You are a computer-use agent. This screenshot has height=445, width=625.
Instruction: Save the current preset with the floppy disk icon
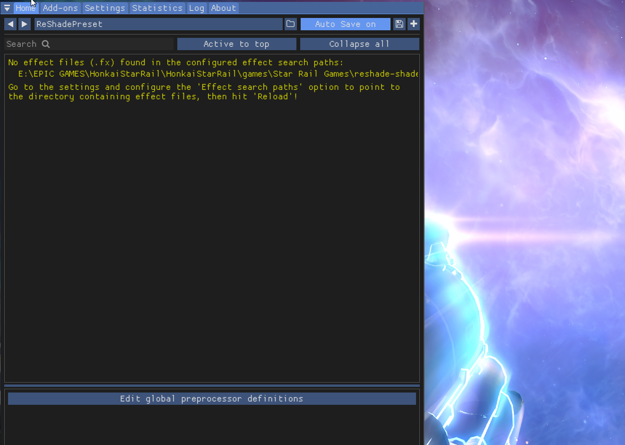coord(399,24)
